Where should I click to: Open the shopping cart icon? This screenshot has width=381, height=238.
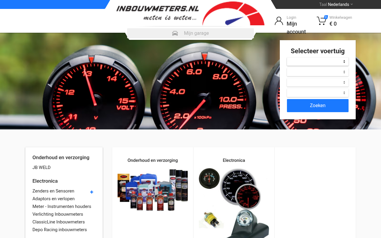321,21
